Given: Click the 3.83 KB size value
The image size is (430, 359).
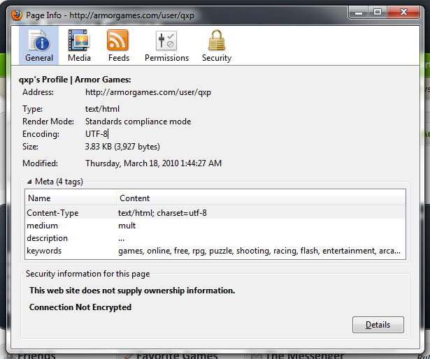Looking at the screenshot, I should 122,147.
